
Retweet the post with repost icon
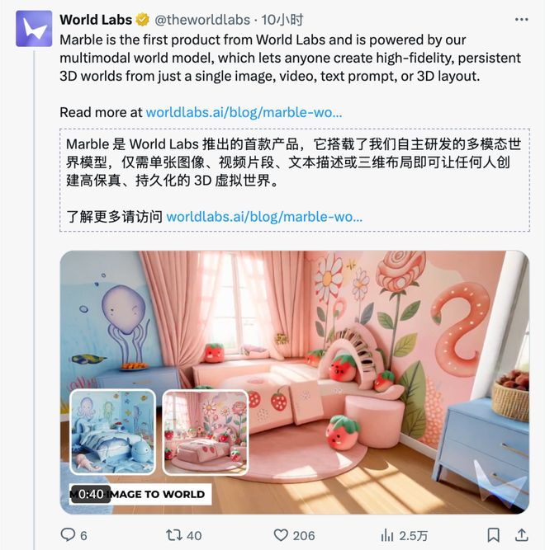point(174,535)
